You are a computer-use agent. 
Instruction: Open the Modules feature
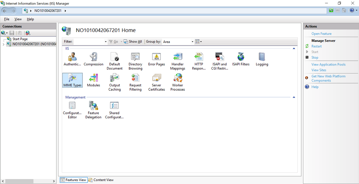[x=93, y=80]
